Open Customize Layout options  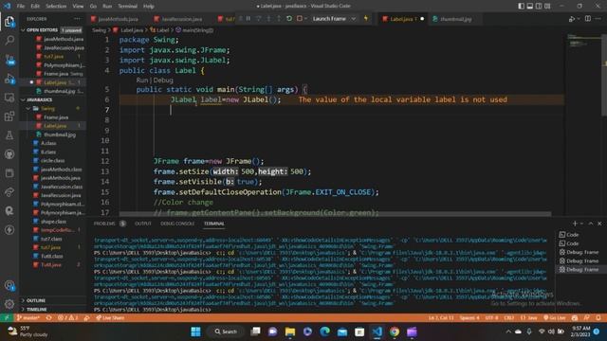pos(547,7)
